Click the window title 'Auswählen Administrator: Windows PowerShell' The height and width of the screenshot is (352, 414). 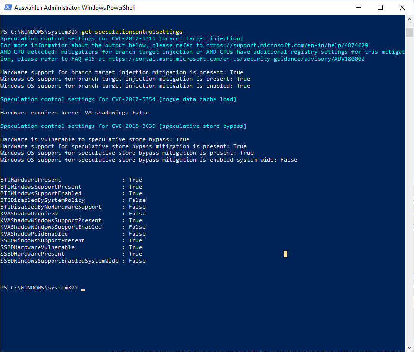[x=74, y=8]
